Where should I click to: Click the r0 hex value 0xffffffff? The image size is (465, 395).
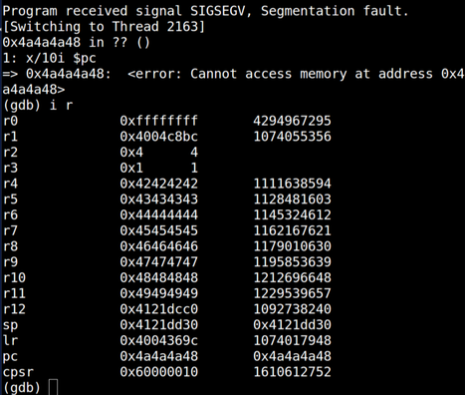click(159, 121)
